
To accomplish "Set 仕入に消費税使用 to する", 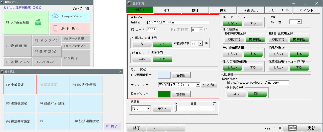I will tap(253, 67).
